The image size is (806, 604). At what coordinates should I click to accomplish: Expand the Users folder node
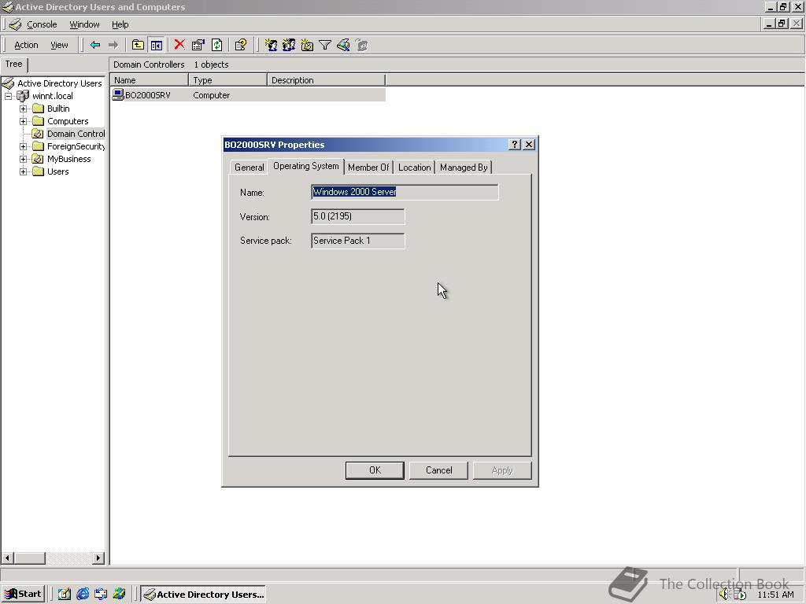23,171
